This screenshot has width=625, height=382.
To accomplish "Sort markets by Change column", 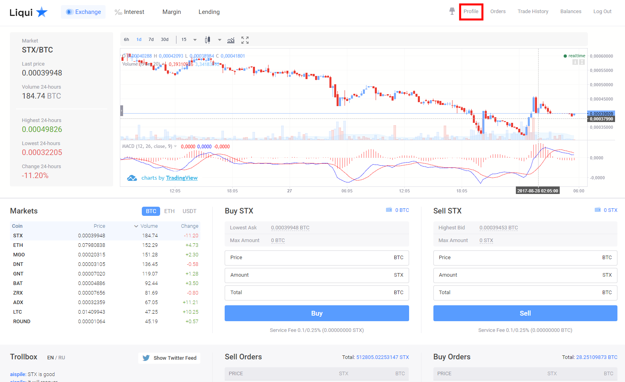I will [190, 226].
